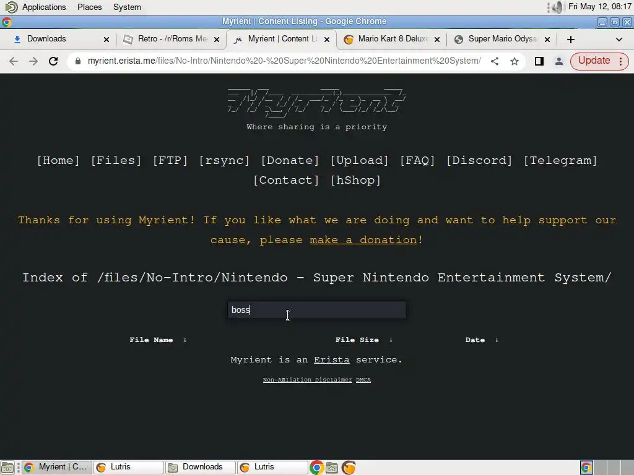Launch Chrome from taskbar launcher icon

point(316,468)
